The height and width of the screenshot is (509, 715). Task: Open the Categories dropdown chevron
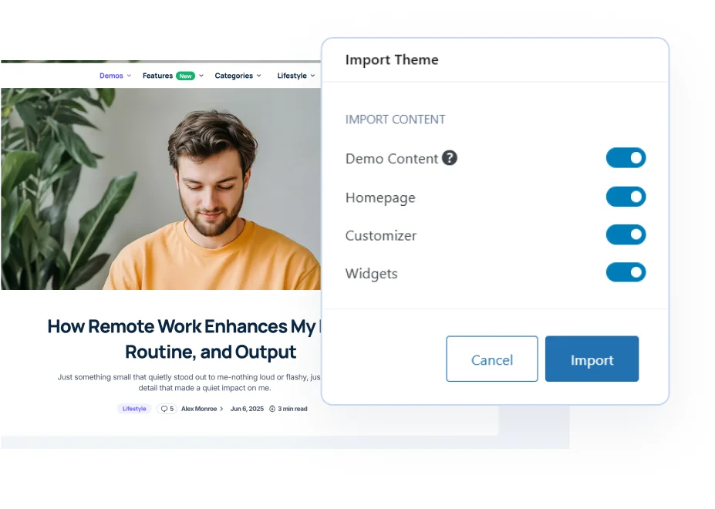pyautogui.click(x=259, y=76)
